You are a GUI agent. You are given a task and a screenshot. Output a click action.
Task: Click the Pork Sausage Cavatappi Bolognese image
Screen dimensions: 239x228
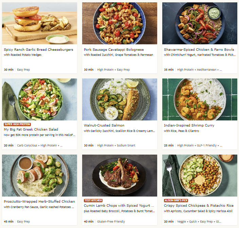click(x=119, y=23)
